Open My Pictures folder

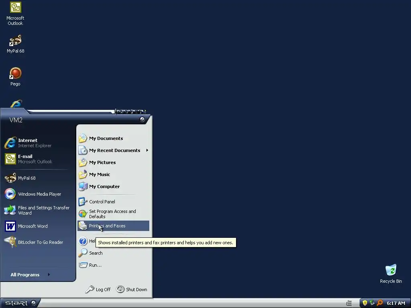click(113, 162)
